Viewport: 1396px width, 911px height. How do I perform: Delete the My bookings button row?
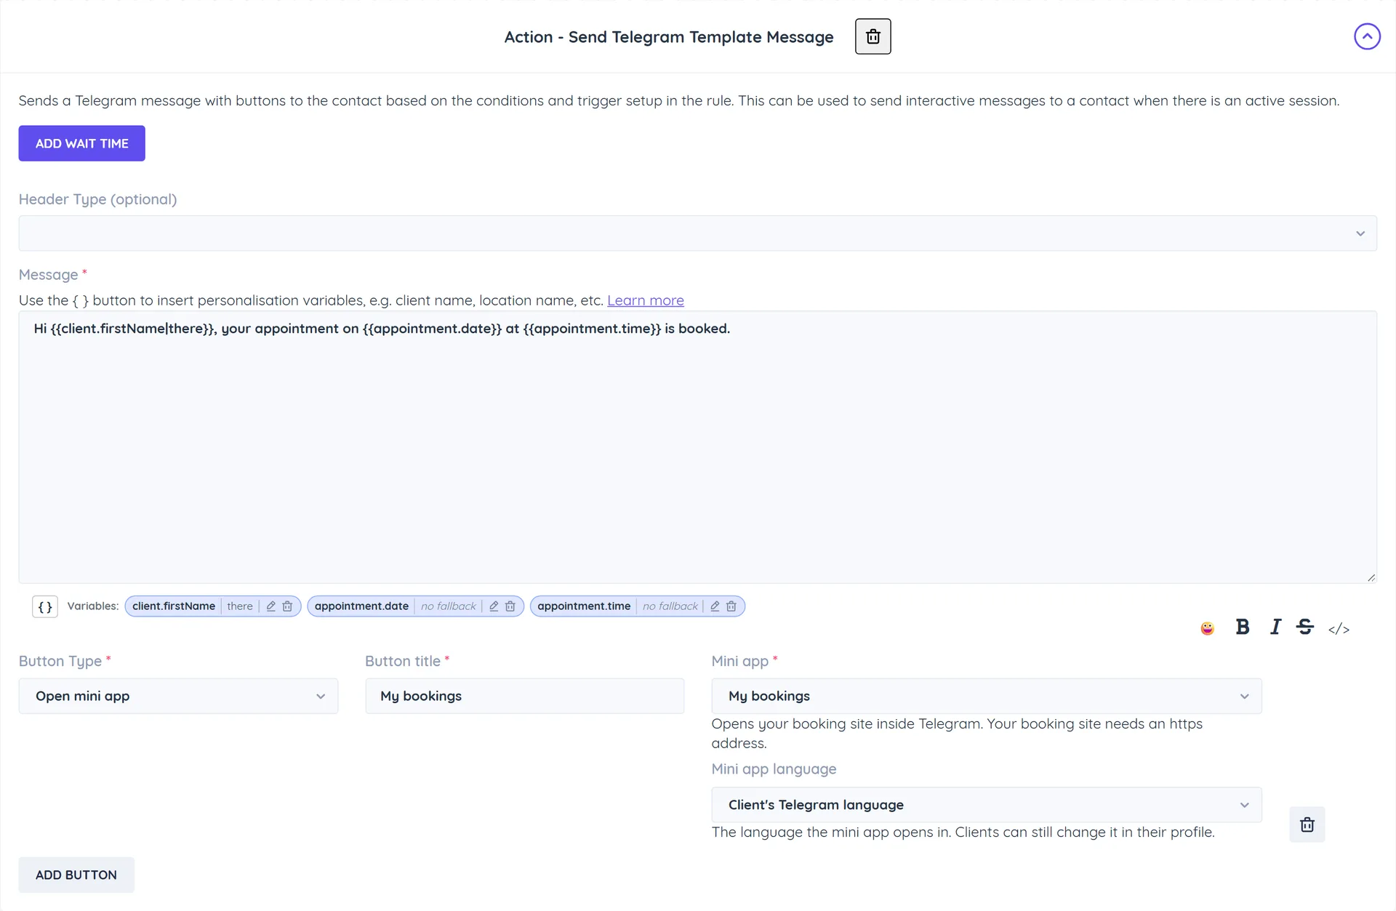pos(1307,824)
